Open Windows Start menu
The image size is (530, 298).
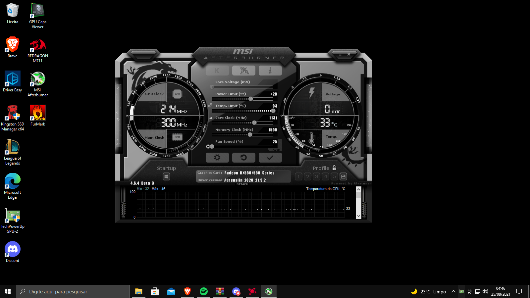coord(8,291)
